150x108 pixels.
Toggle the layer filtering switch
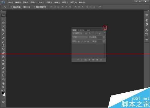(x=104, y=33)
